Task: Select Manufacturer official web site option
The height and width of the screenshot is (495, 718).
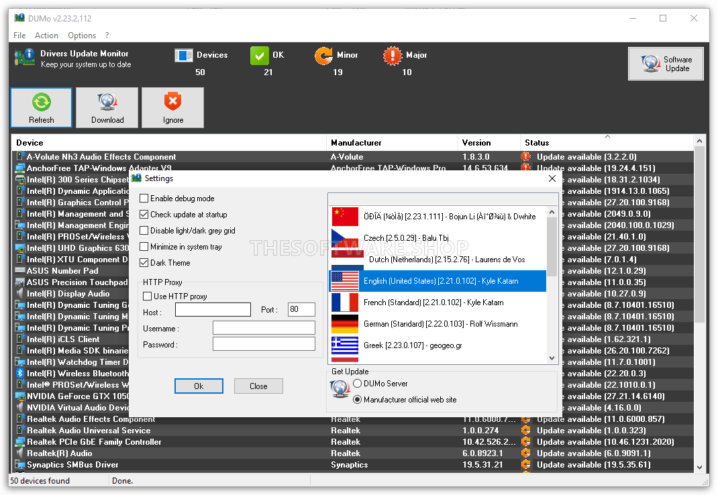Action: tap(357, 399)
